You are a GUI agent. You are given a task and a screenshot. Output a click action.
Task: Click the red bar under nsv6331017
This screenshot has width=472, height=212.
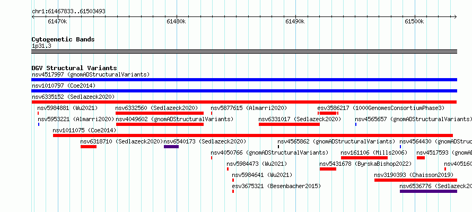(x=289, y=124)
